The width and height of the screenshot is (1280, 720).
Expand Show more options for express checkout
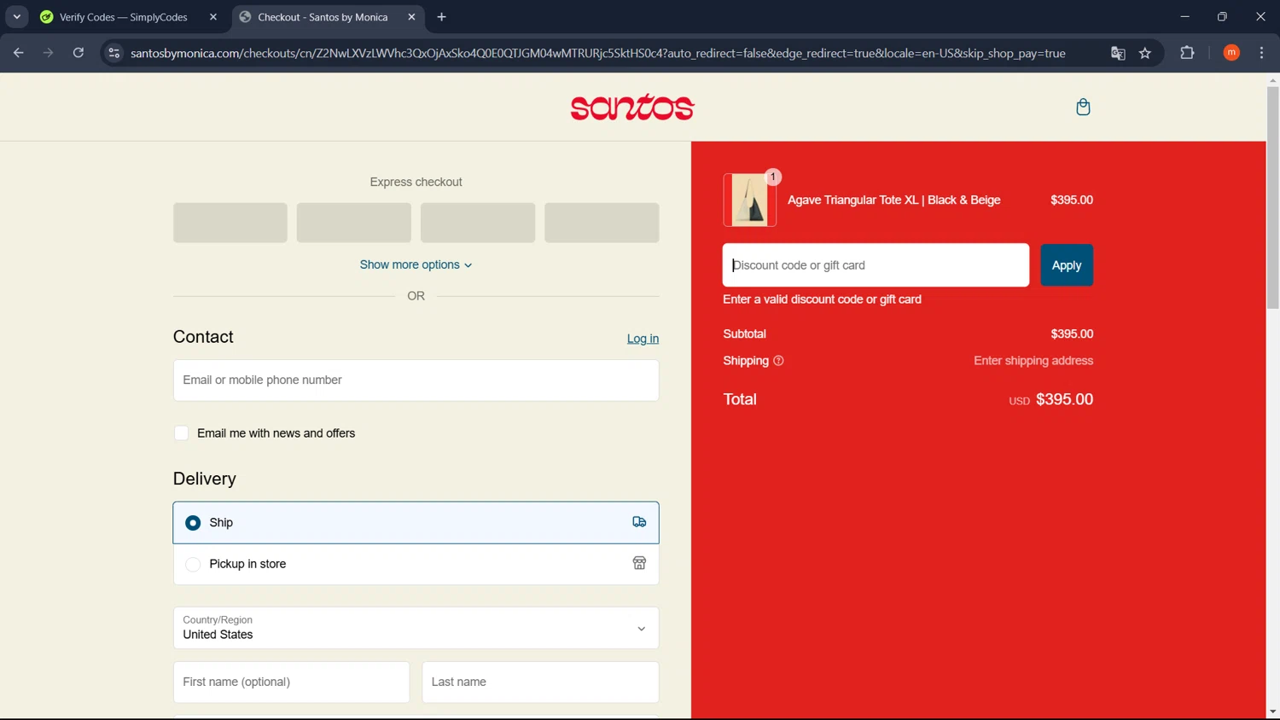point(416,264)
